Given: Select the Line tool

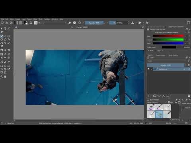Looking at the screenshot, I should click(x=5, y=36).
